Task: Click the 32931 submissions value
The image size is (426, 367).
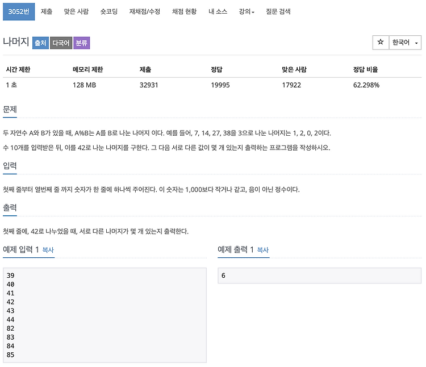Action: (x=149, y=85)
